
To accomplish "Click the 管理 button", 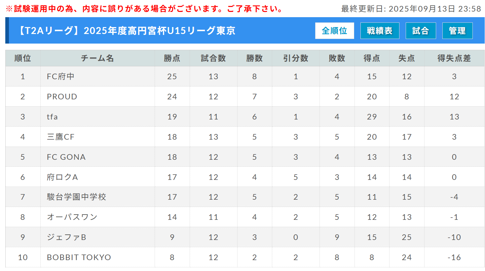I will coord(457,31).
